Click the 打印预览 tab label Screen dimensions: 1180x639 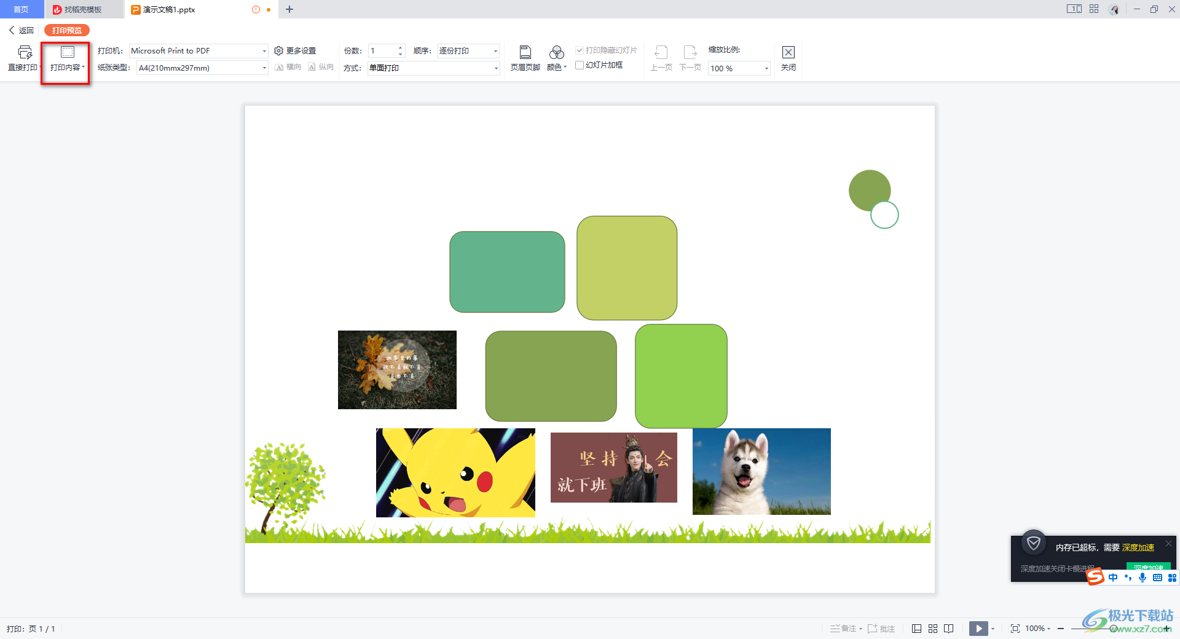coord(67,30)
